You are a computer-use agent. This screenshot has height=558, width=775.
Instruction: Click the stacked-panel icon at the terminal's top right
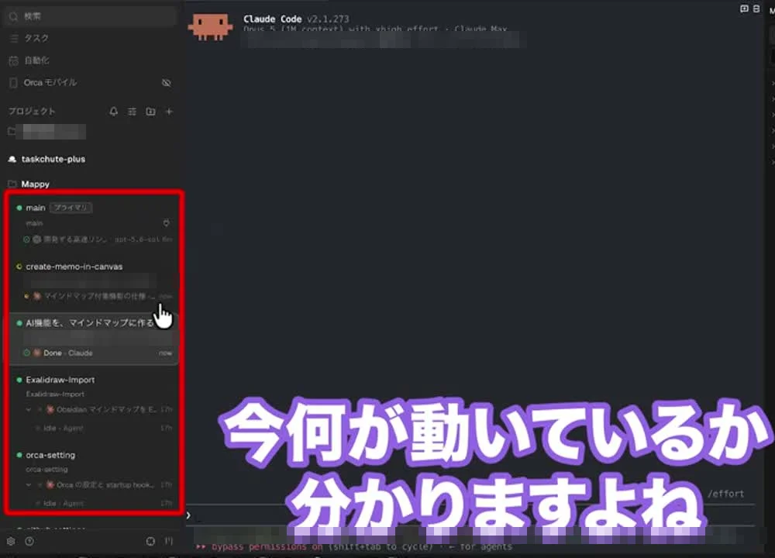pyautogui.click(x=756, y=9)
